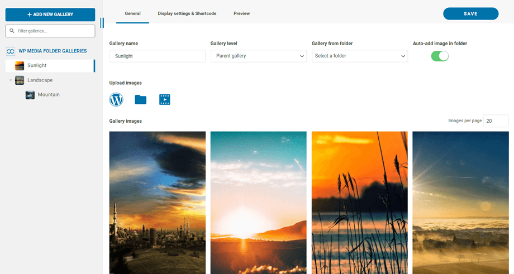The width and height of the screenshot is (514, 274).
Task: Click the Mountain gallery thumbnail icon in sidebar
Action: coord(30,95)
